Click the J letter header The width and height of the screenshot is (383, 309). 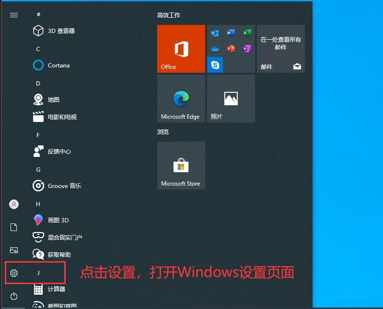pyautogui.click(x=38, y=273)
